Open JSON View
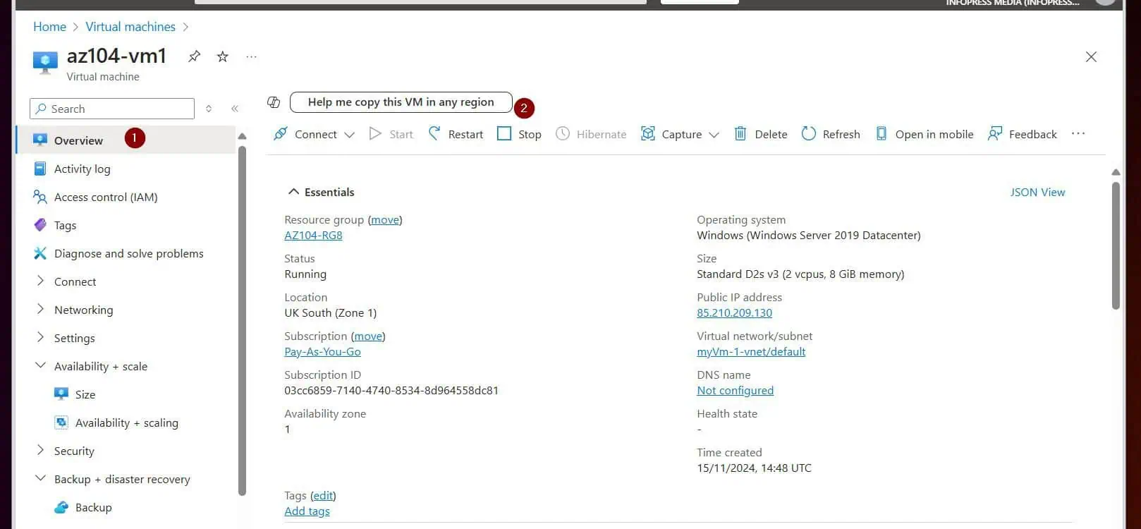1141x529 pixels. (x=1037, y=192)
